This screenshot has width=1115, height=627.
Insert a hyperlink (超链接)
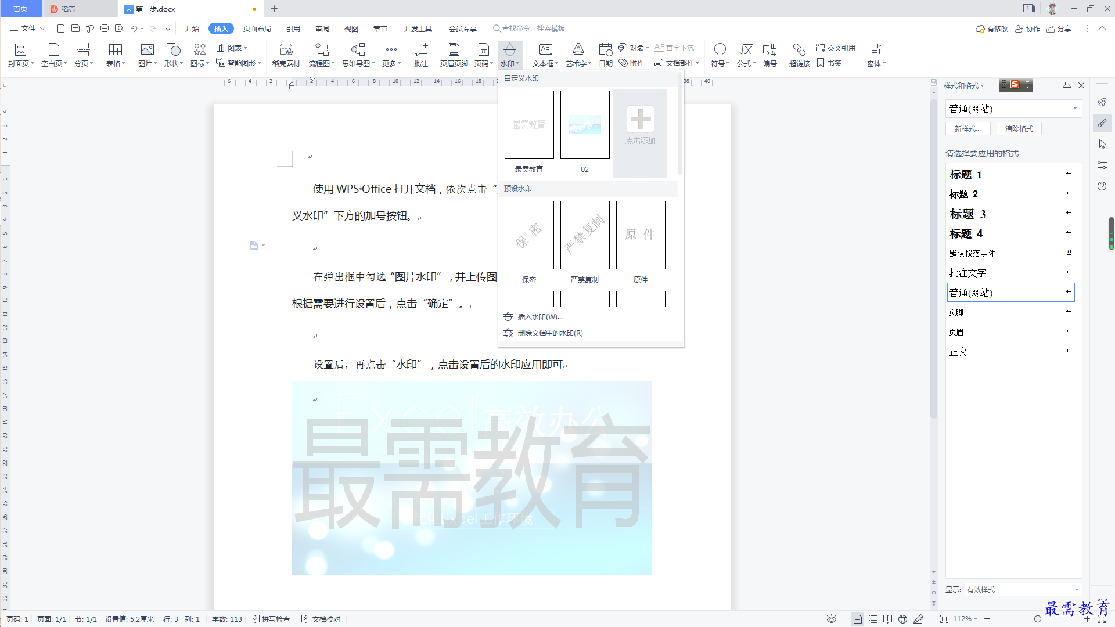[800, 55]
